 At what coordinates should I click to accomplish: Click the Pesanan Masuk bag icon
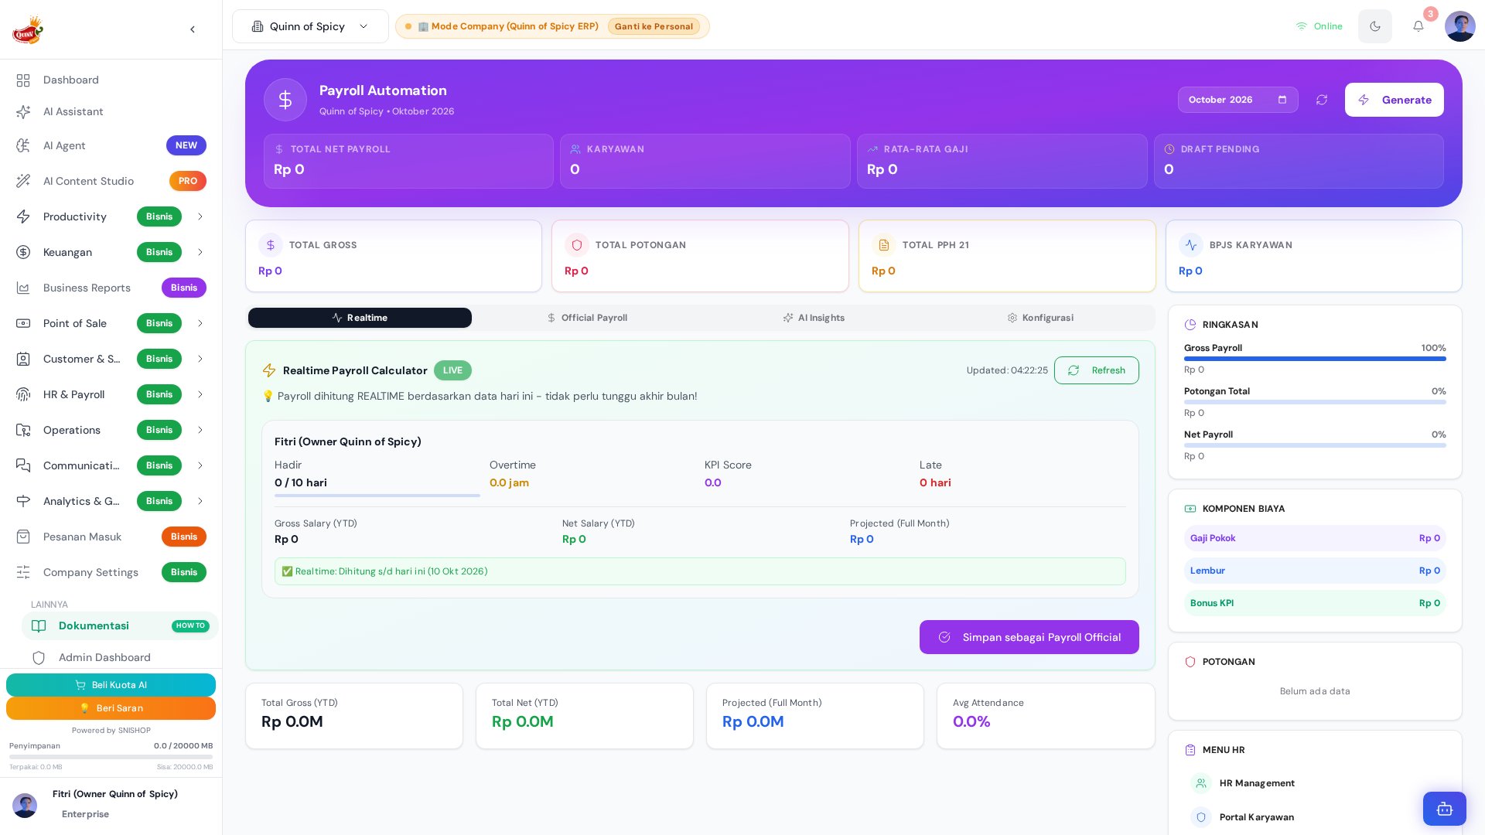(x=23, y=537)
